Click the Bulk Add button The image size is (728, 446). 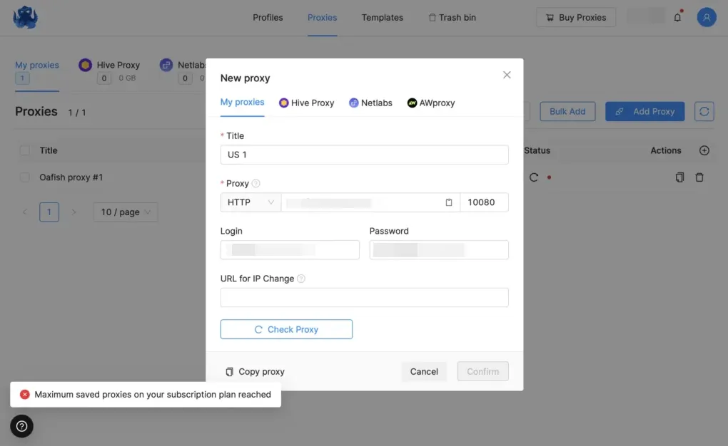pos(567,111)
